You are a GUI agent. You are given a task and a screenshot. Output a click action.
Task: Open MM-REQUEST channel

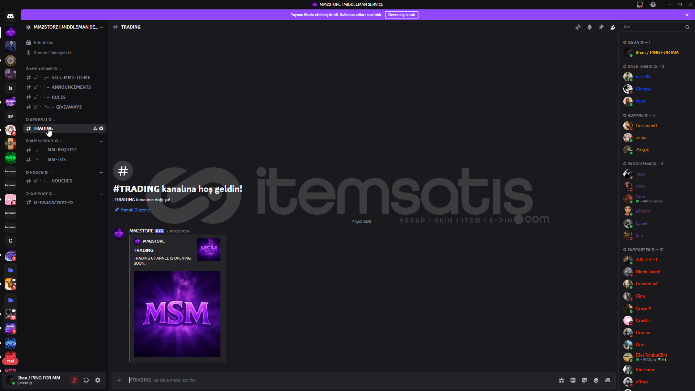pyautogui.click(x=64, y=150)
